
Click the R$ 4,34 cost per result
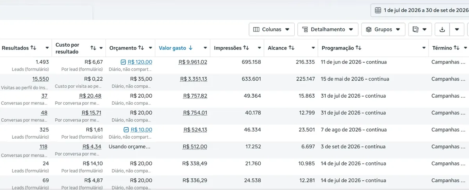[93, 146]
